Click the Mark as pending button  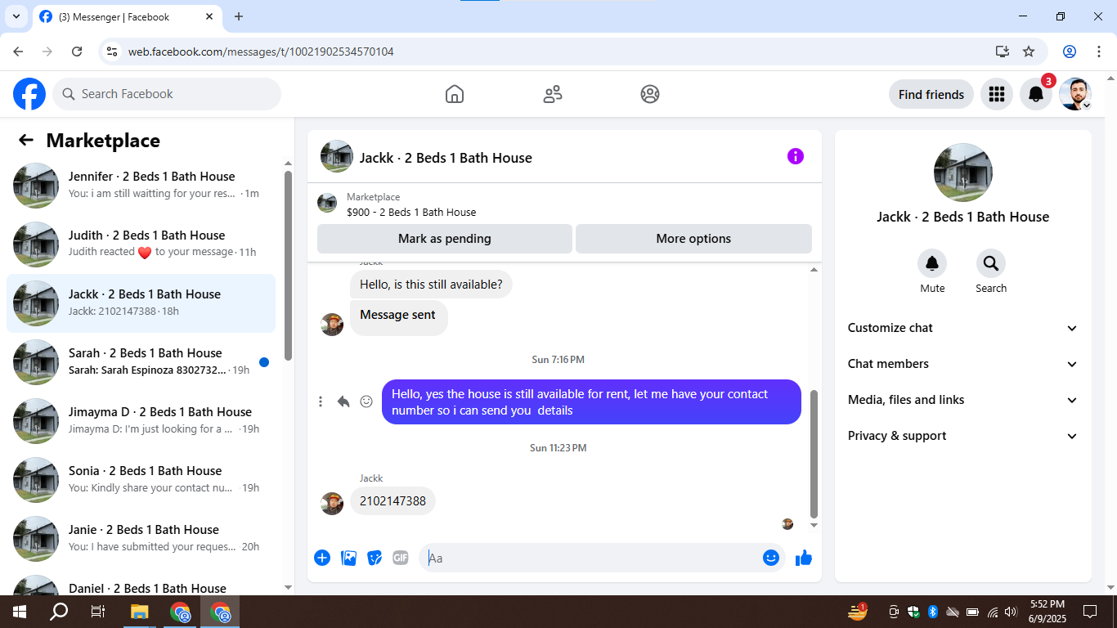point(445,239)
